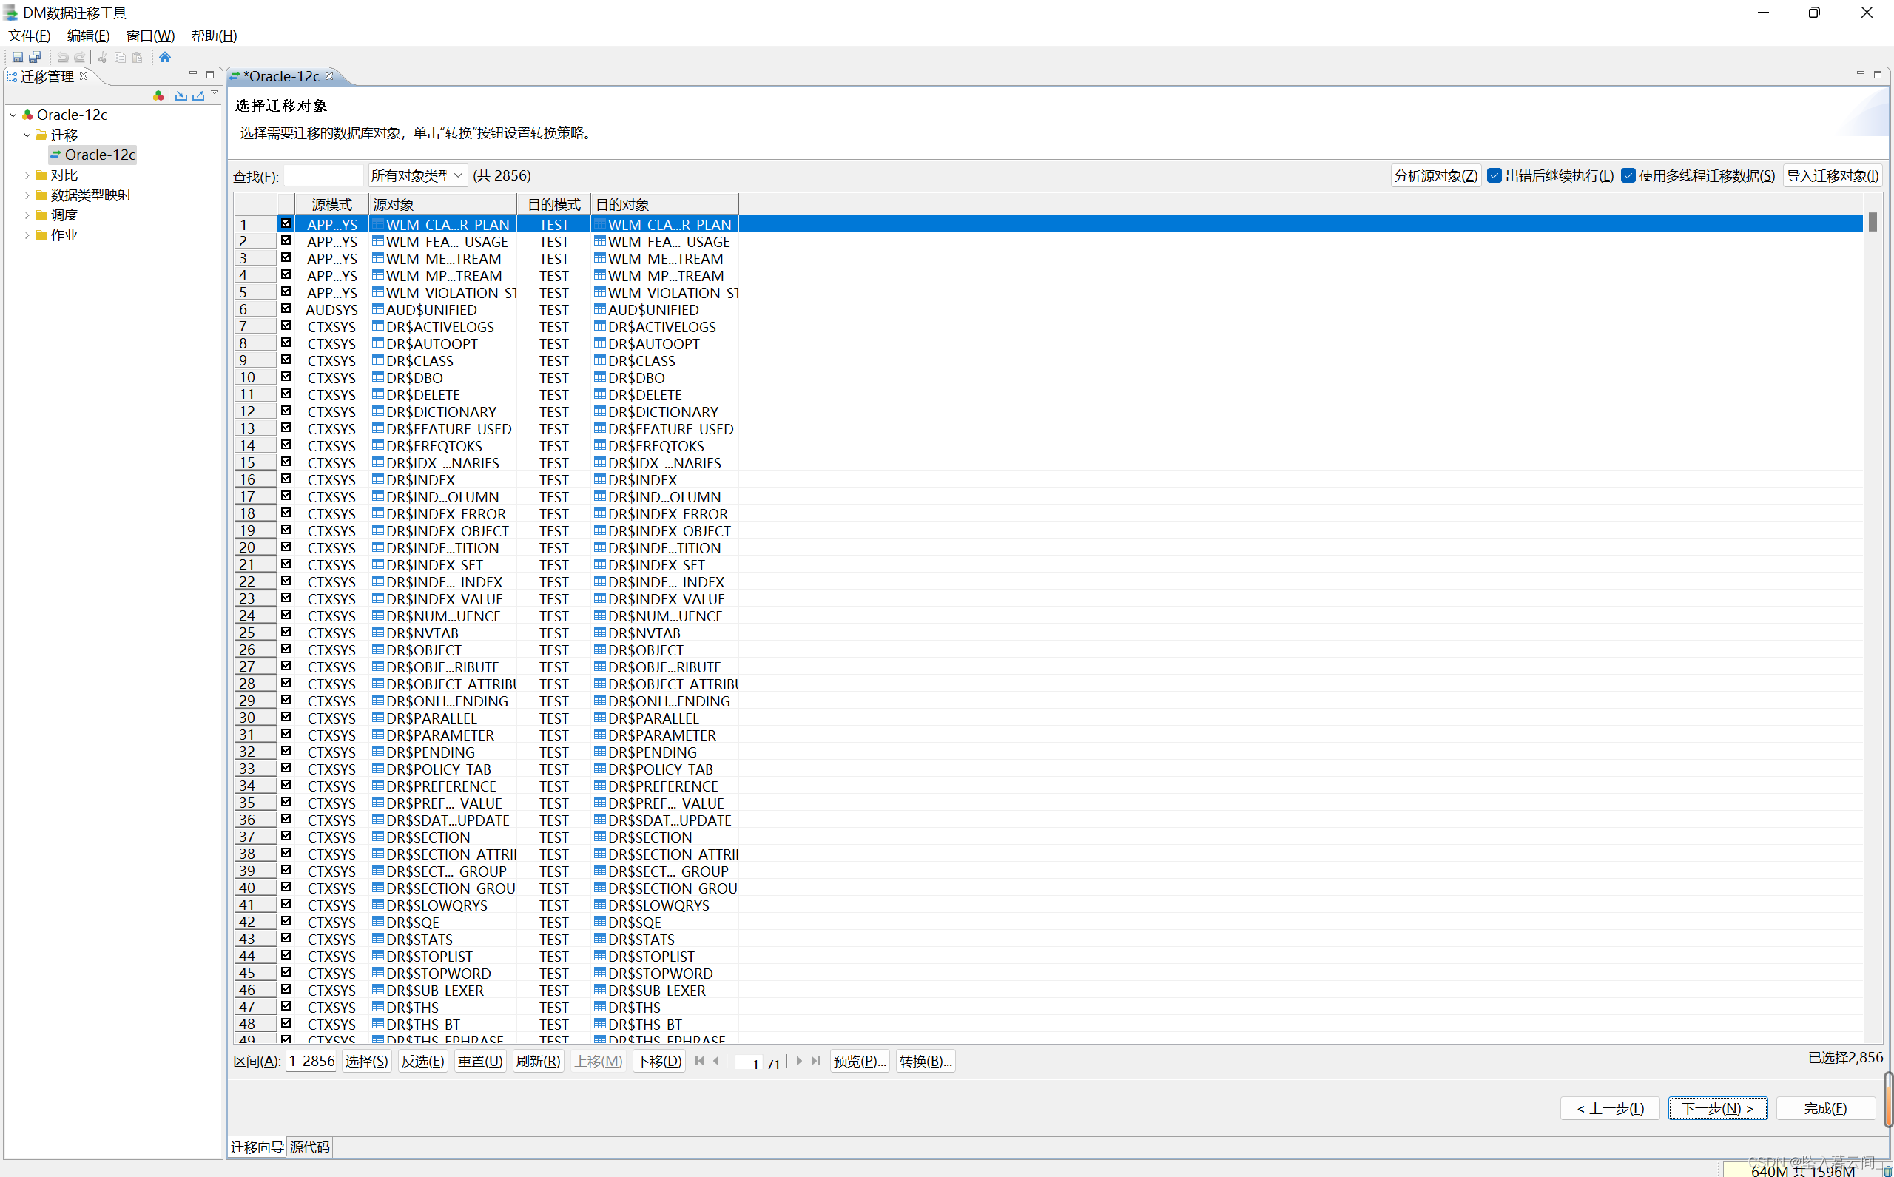This screenshot has width=1894, height=1177.
Task: Expand the 作业 folder node
Action: tap(27, 235)
